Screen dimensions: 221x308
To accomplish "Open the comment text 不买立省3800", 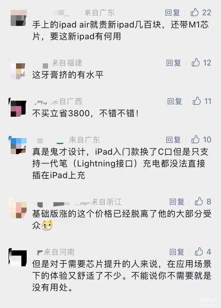I will point(86,113).
